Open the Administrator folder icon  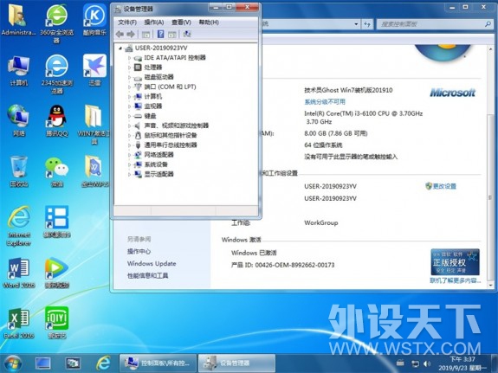click(18, 20)
